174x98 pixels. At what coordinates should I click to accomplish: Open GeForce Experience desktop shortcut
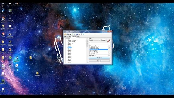tap(10, 43)
